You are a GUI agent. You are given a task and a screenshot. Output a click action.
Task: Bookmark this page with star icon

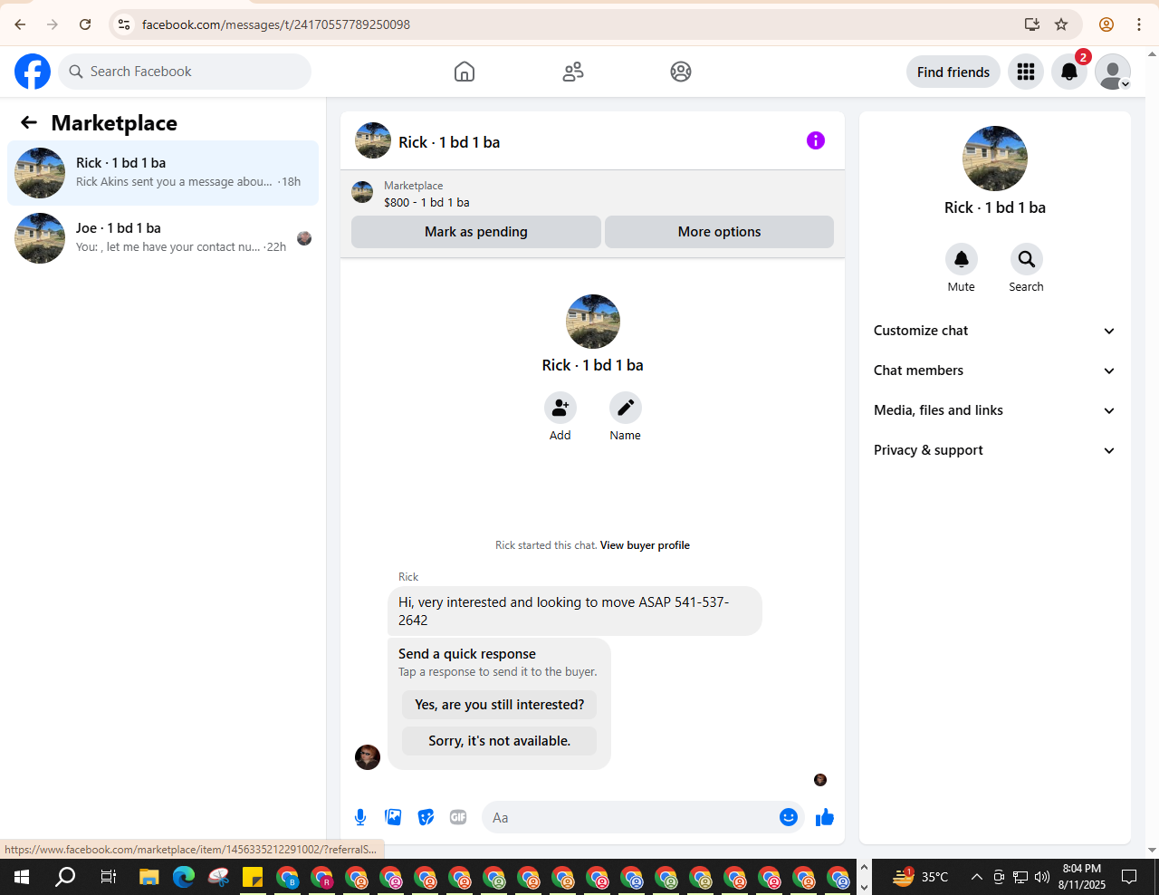tap(1061, 24)
